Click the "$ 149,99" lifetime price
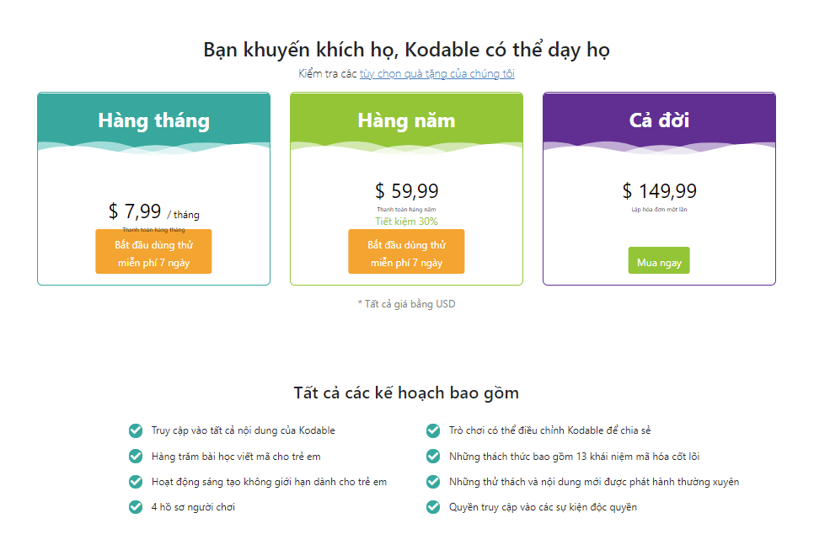Screen dimensions: 830x545 (658, 190)
